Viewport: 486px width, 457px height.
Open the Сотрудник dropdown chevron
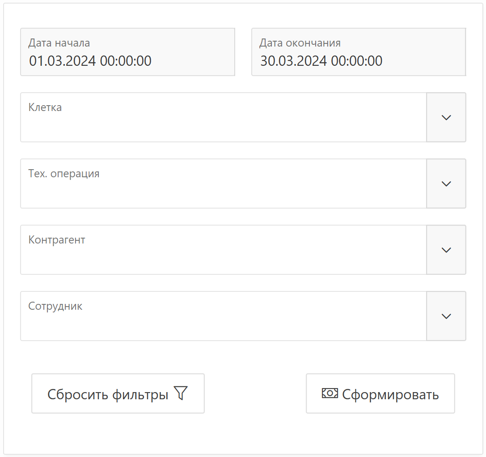click(x=446, y=316)
